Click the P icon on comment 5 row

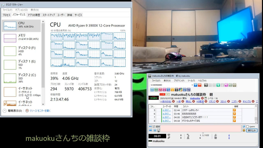[x=234, y=110]
